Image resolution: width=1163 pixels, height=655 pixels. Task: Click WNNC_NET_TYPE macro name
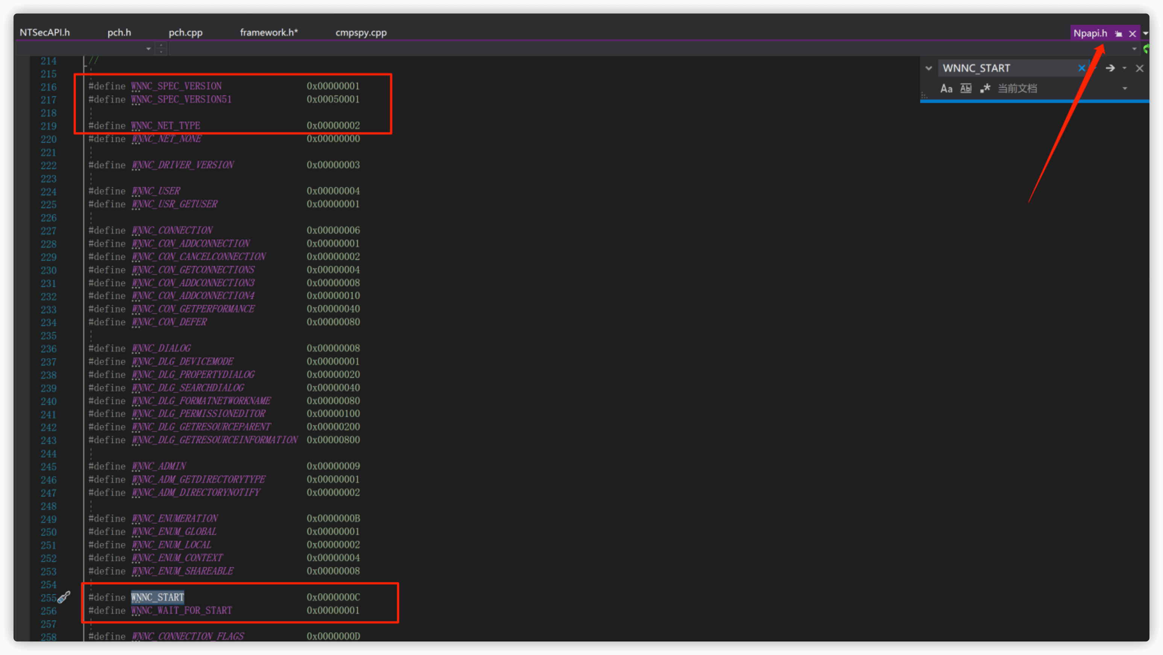(x=166, y=125)
